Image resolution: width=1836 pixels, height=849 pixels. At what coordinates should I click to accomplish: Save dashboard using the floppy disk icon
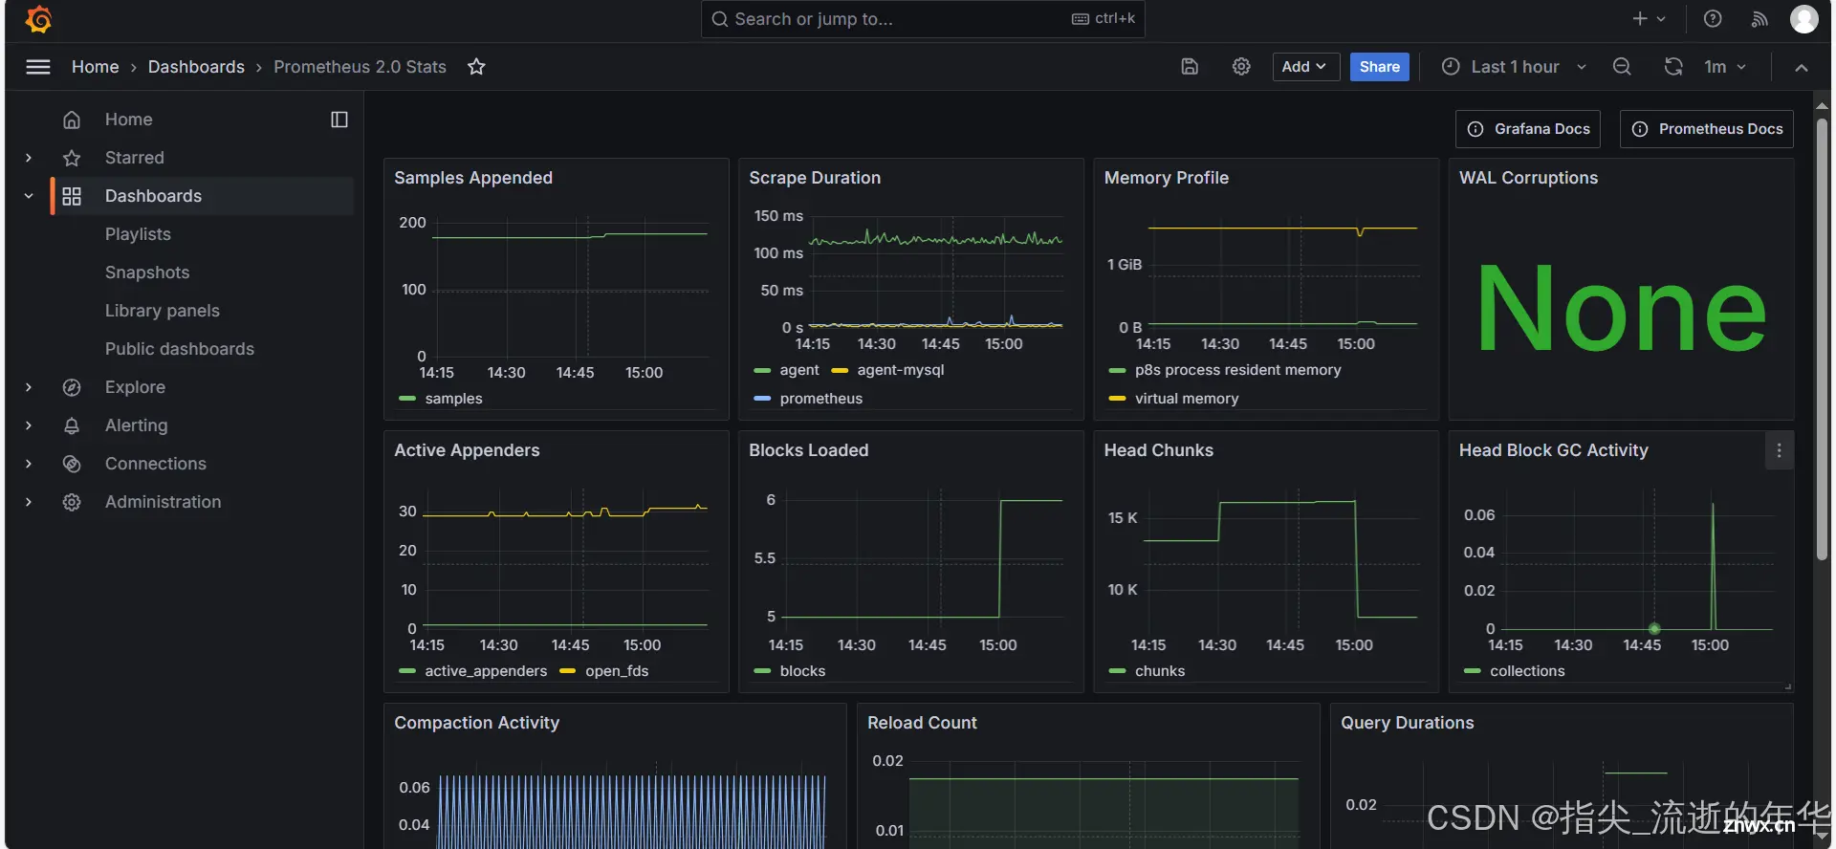pyautogui.click(x=1190, y=67)
